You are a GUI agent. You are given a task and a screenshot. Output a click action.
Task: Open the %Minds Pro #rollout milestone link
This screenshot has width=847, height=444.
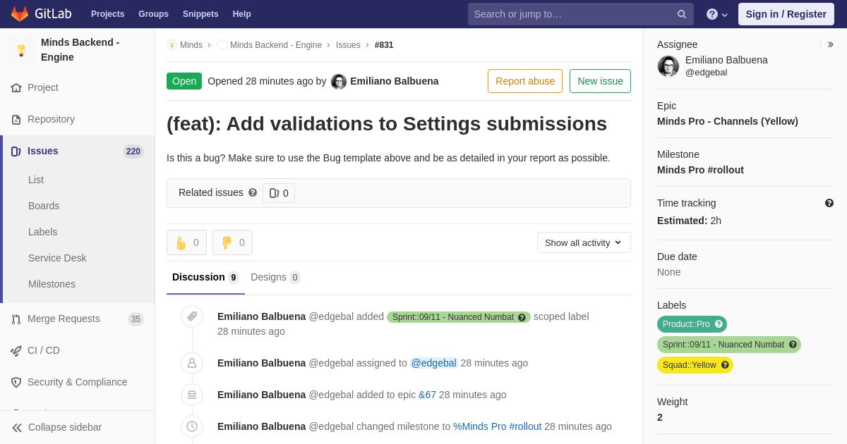pos(497,426)
